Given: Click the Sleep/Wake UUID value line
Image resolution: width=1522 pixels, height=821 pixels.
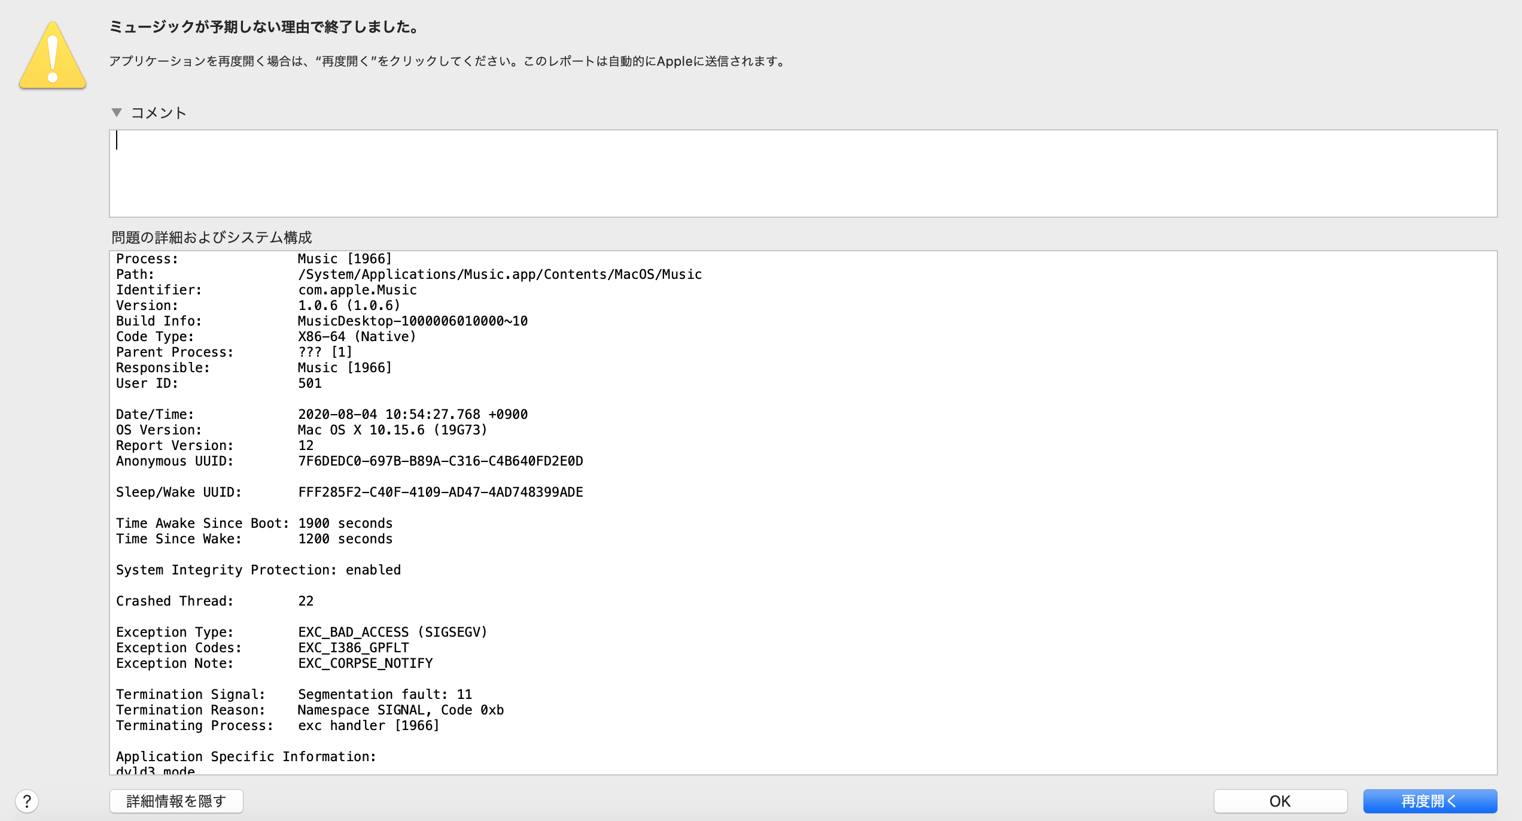Looking at the screenshot, I should pos(440,492).
